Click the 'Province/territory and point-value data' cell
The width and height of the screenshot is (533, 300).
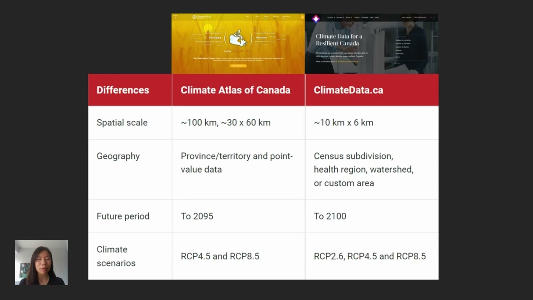239,170
